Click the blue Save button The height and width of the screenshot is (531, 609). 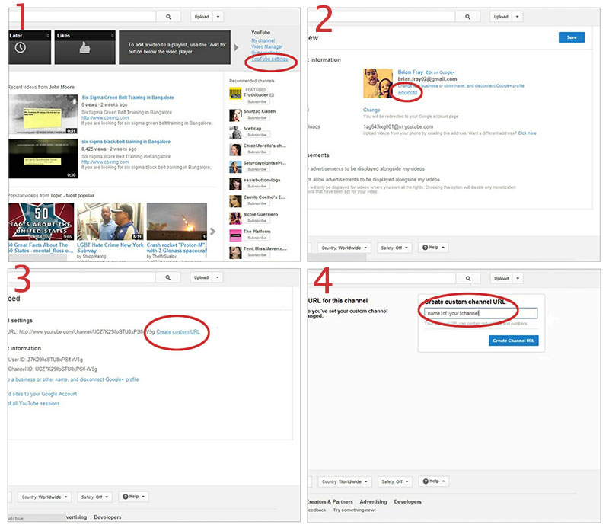pyautogui.click(x=572, y=37)
